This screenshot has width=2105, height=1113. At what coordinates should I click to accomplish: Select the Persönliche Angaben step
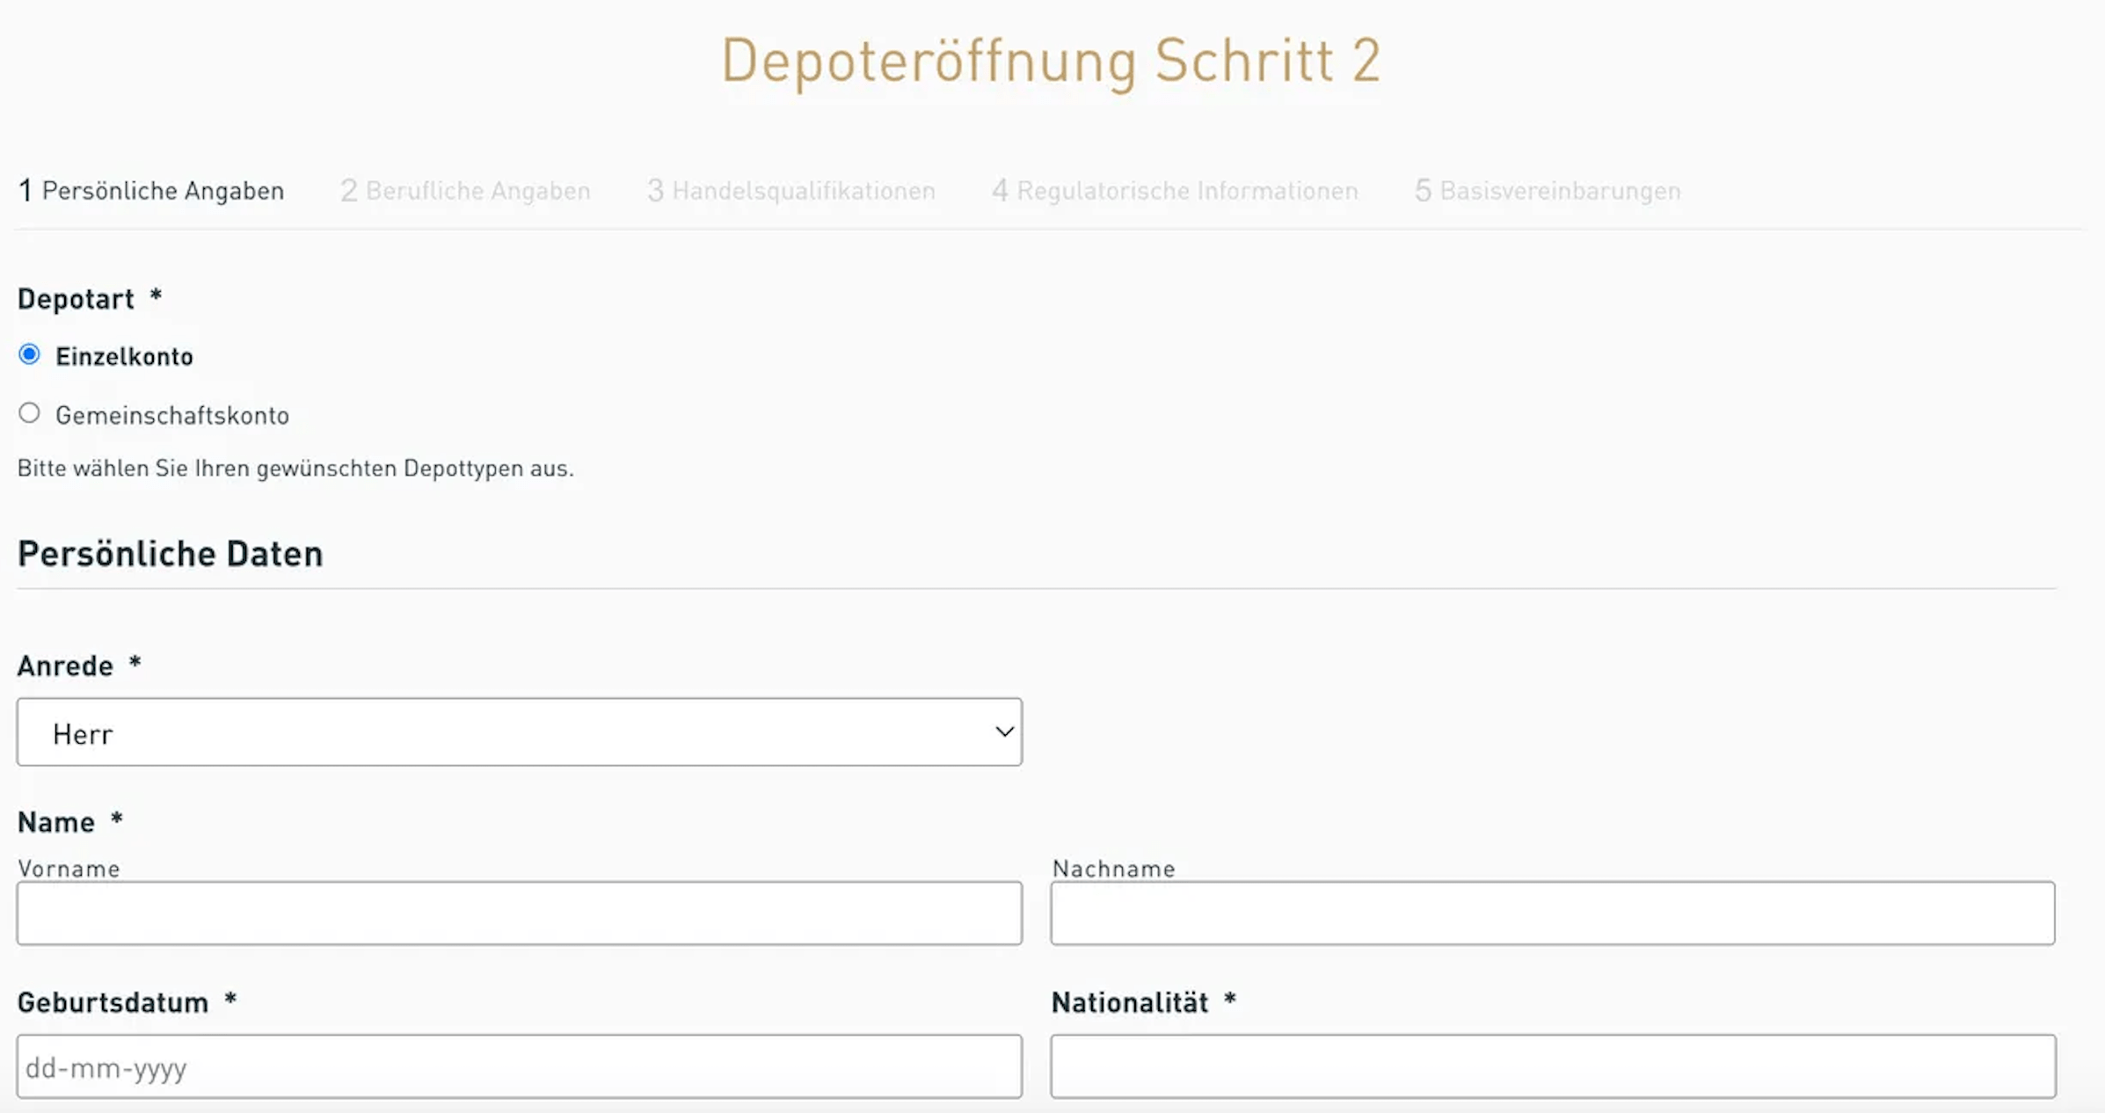150,190
